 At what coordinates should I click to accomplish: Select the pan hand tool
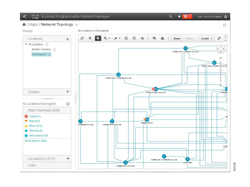(x=90, y=39)
